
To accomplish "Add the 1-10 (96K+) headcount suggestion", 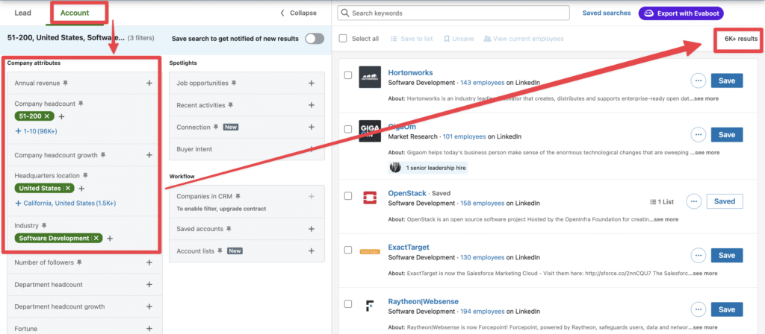I will (x=37, y=131).
